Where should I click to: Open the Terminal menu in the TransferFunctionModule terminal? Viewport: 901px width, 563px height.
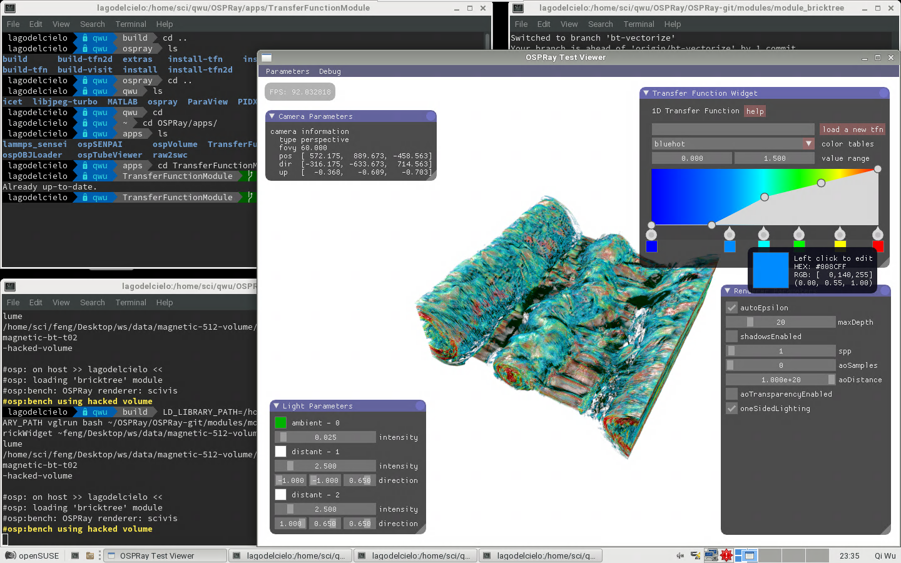tap(131, 24)
